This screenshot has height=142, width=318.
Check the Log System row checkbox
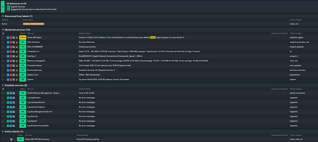[3, 121]
